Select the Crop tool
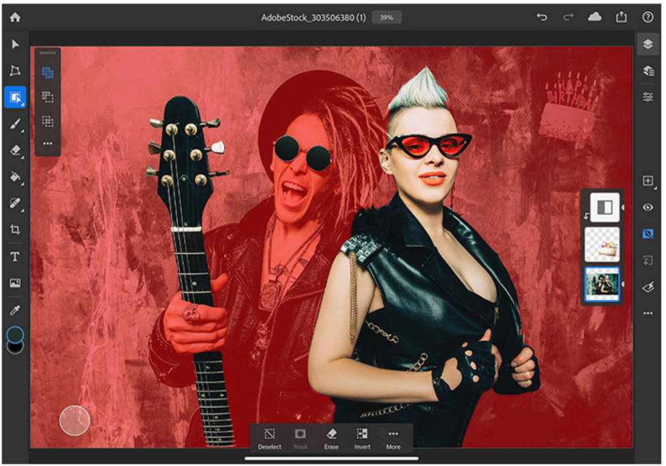Screen dimensions: 666x466 coord(15,230)
